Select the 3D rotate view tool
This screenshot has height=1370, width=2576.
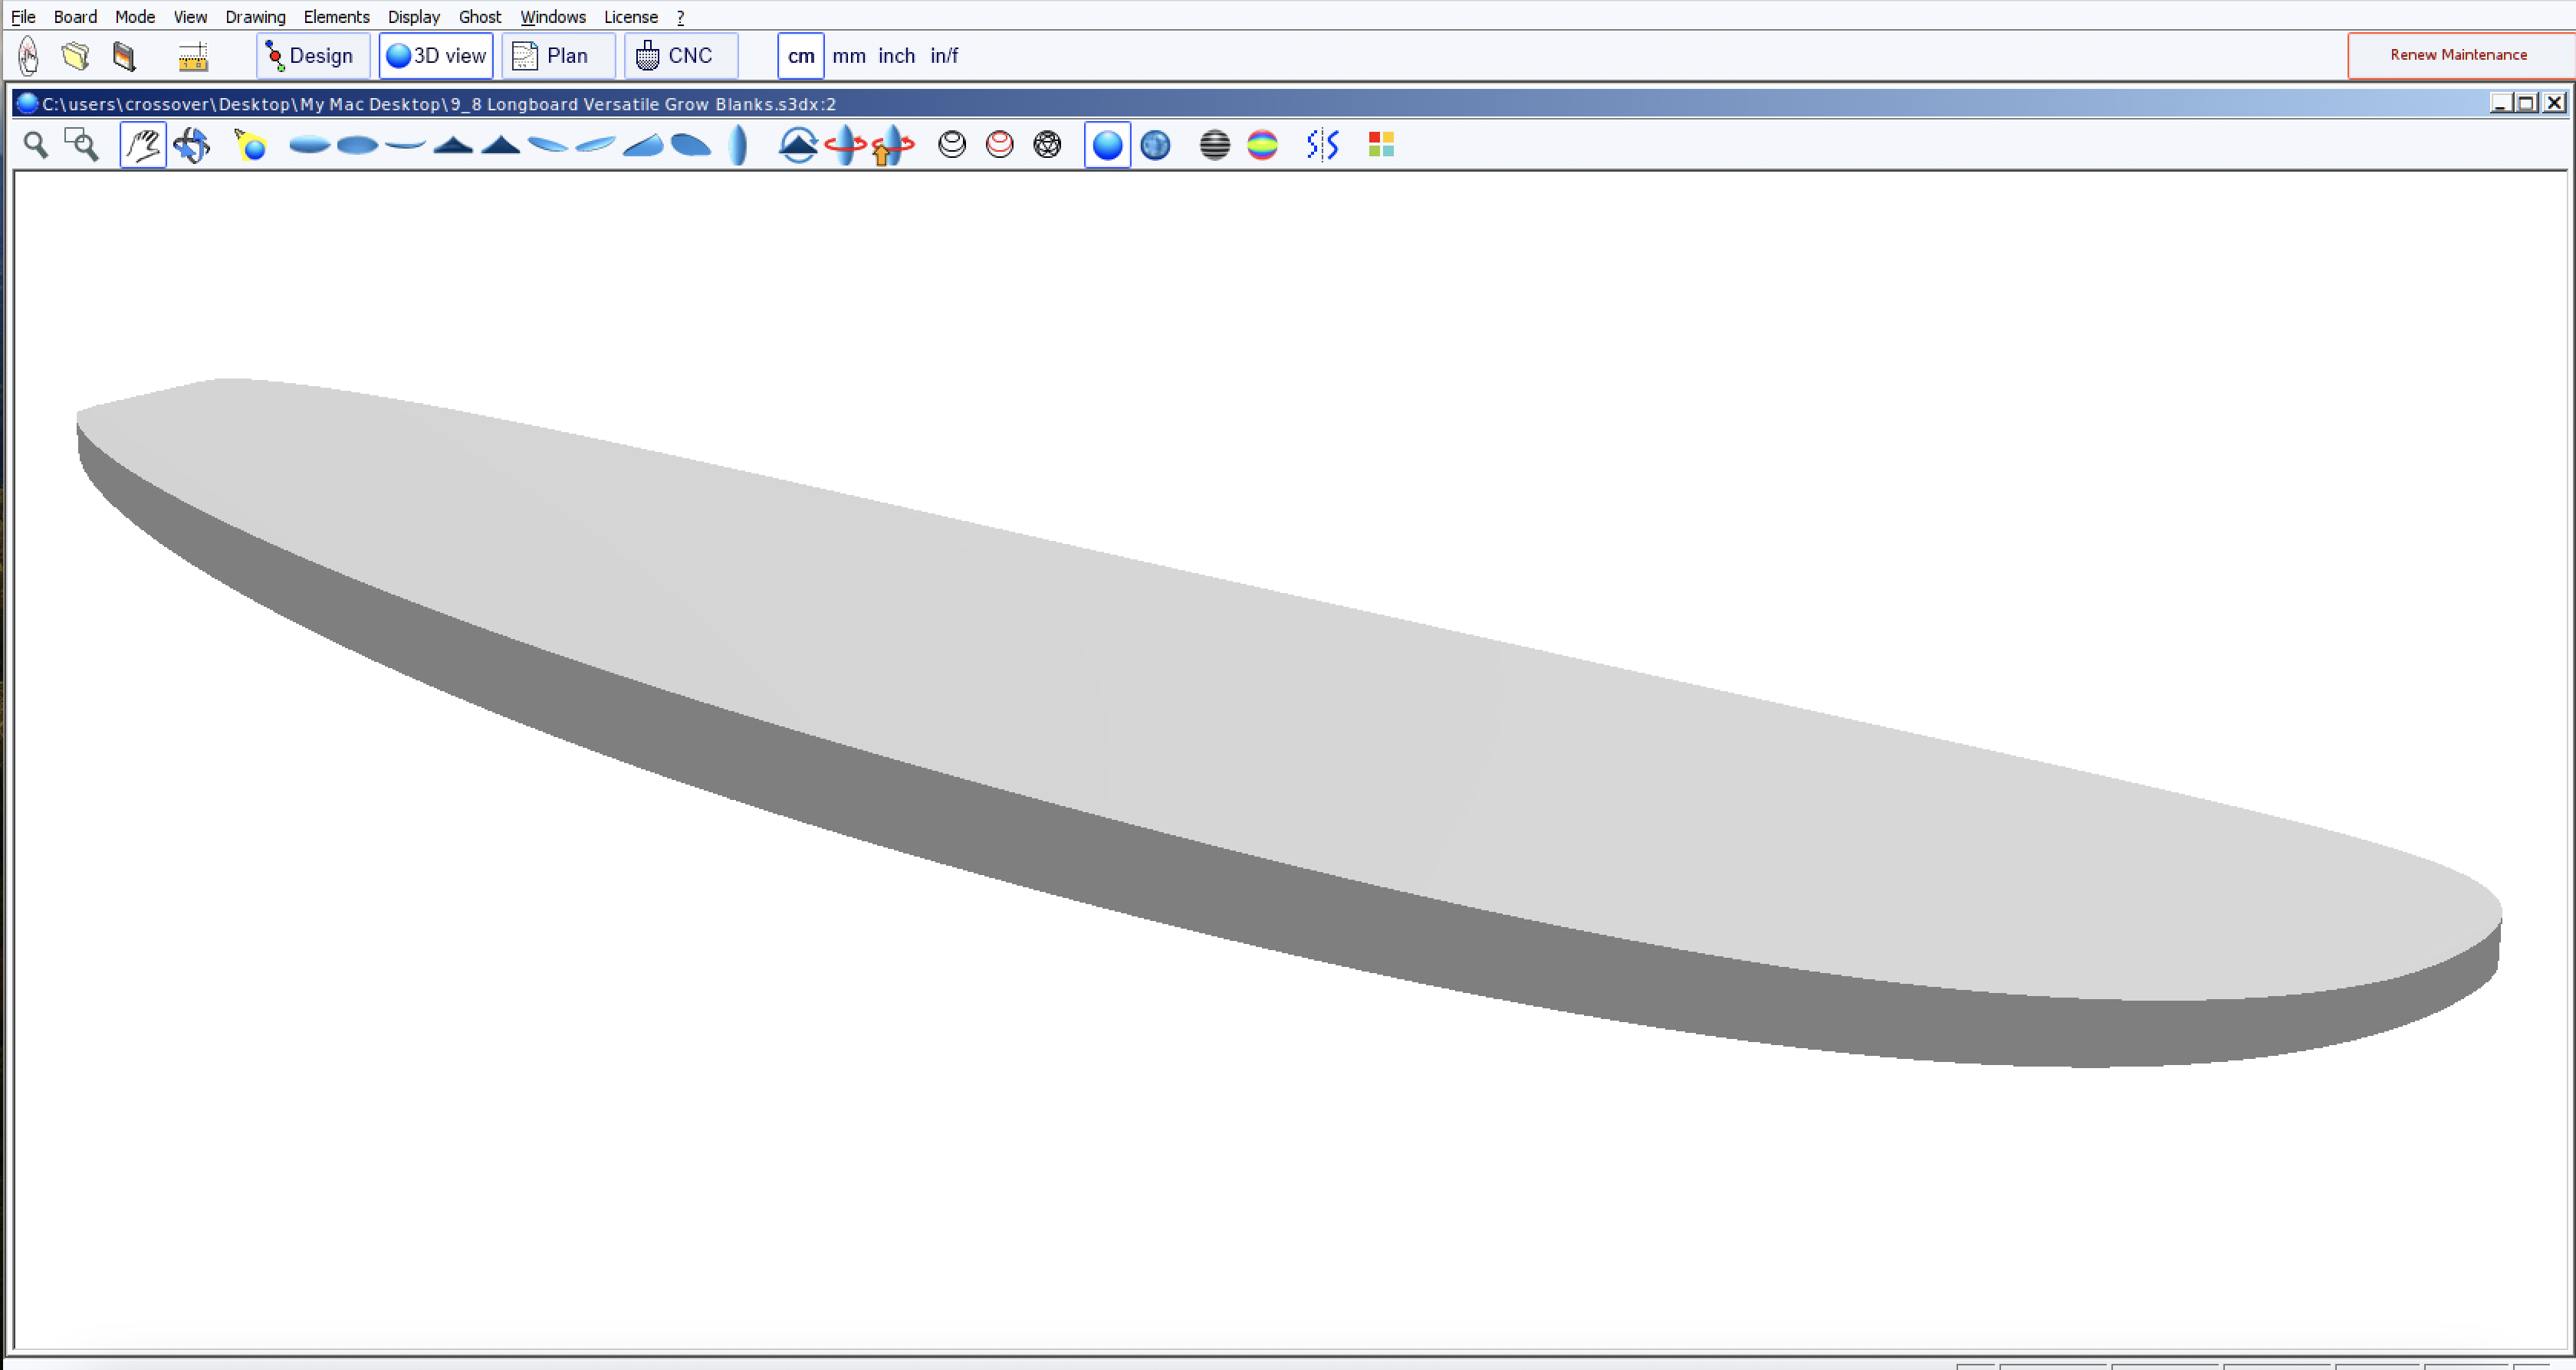tap(191, 146)
